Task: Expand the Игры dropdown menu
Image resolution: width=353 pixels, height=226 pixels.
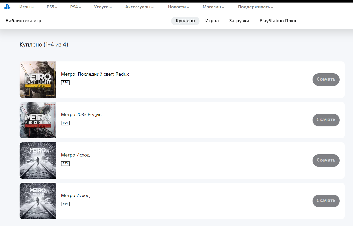Action: click(27, 7)
